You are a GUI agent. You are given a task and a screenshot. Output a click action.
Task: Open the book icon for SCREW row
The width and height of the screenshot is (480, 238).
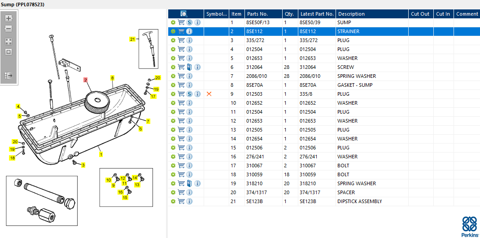point(189,67)
